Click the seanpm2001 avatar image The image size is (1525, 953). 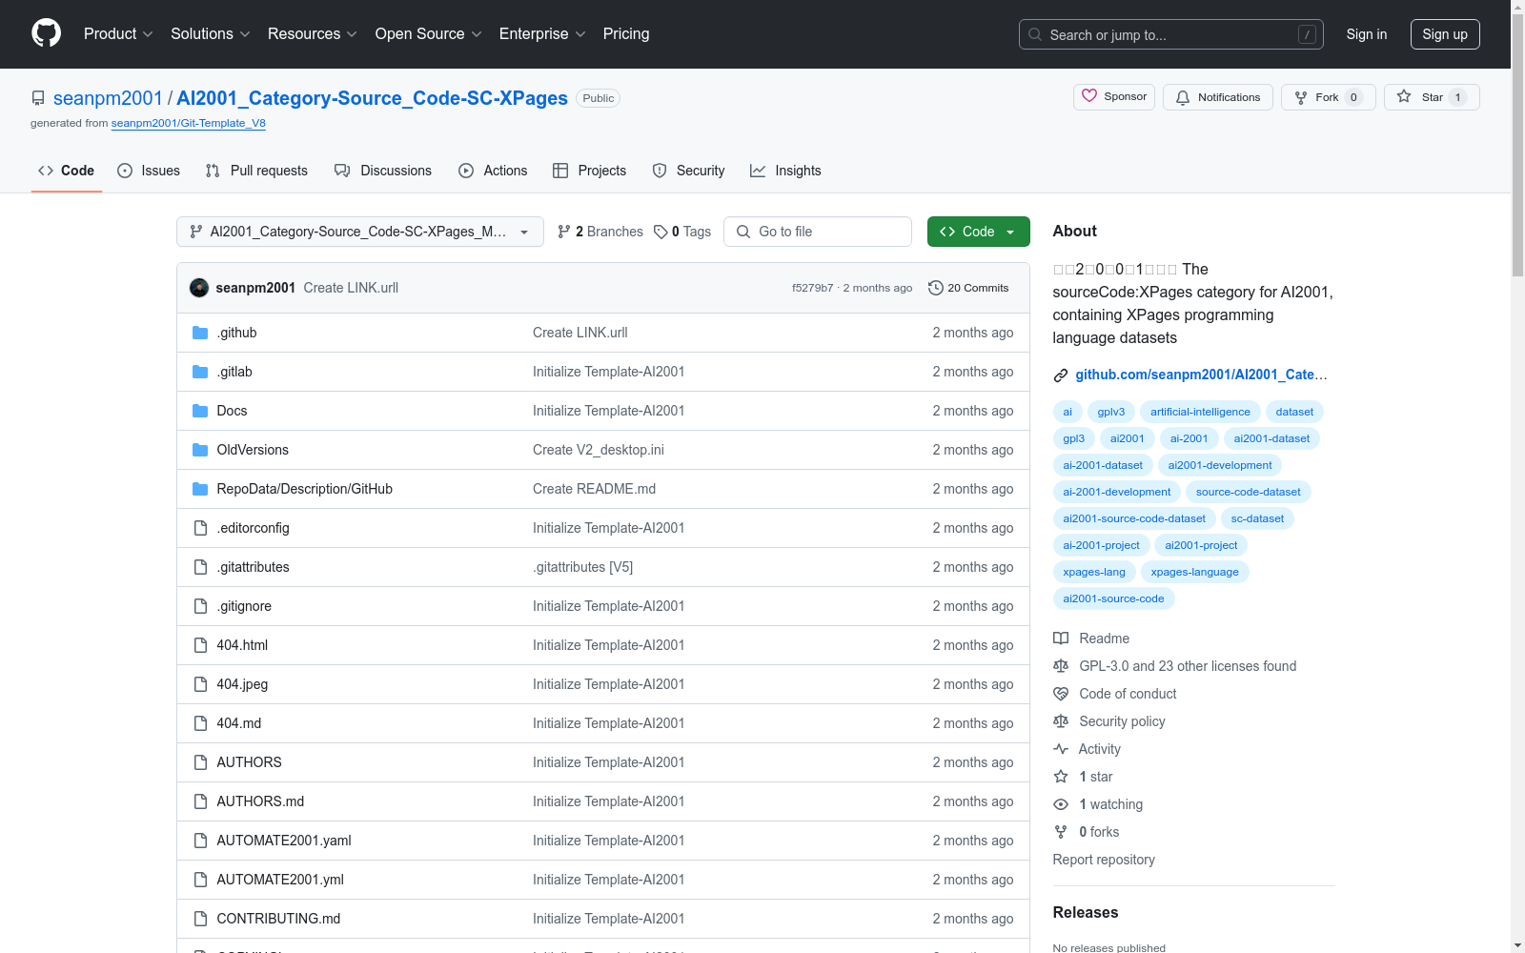pyautogui.click(x=199, y=288)
